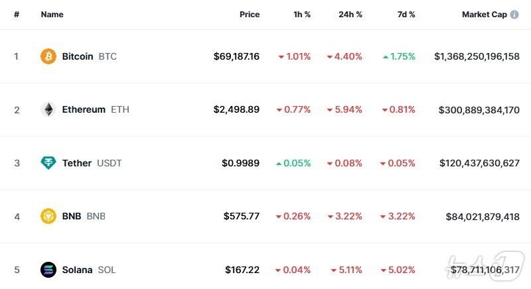This screenshot has height=289, width=531.
Task: Click the Bitcoin coin logo icon
Action: point(48,56)
